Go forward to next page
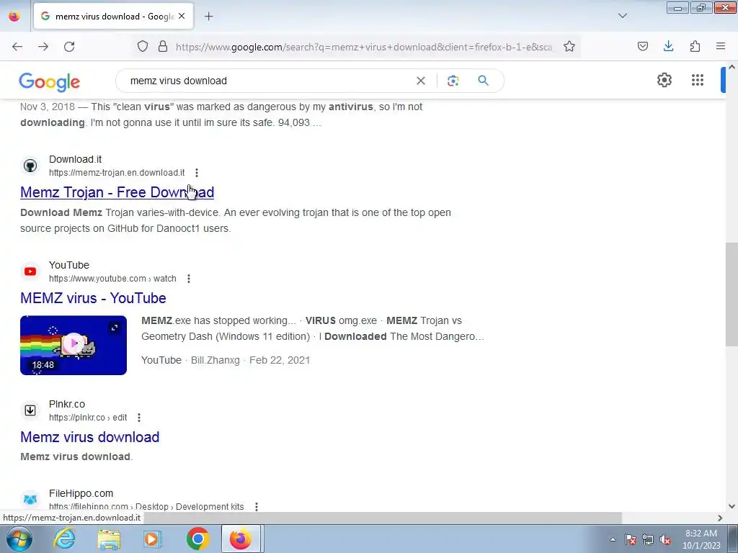The height and width of the screenshot is (553, 738). [43, 47]
